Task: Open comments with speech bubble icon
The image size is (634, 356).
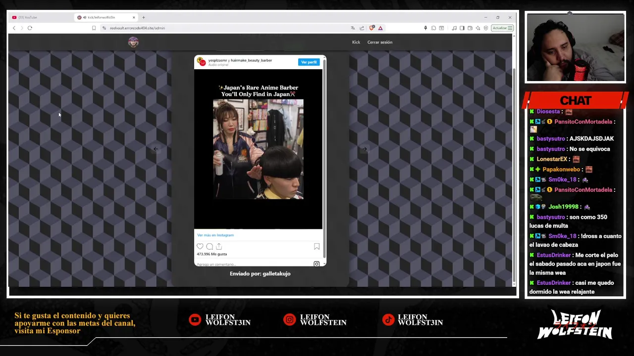Action: coord(210,246)
